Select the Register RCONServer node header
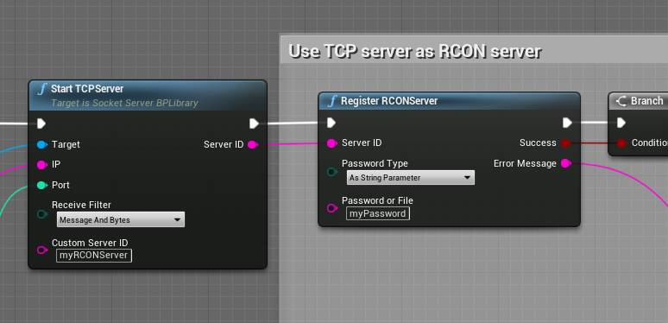 point(449,101)
